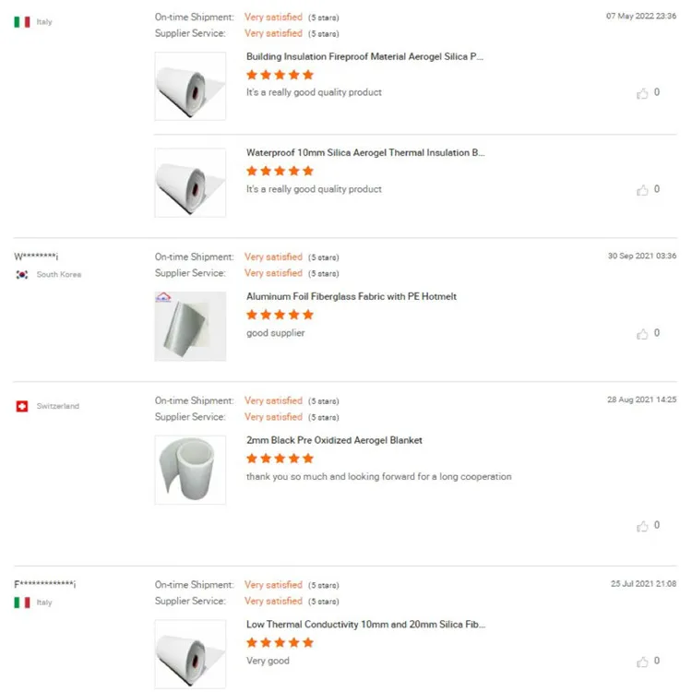View Waterproof Silica Aerogel roll thumbnail
The width and height of the screenshot is (692, 692).
point(190,183)
